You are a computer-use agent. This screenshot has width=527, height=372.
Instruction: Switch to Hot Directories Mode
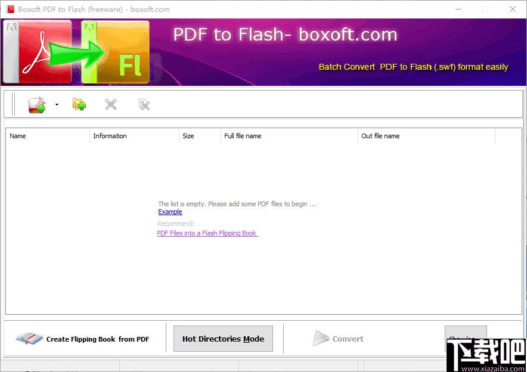click(223, 339)
